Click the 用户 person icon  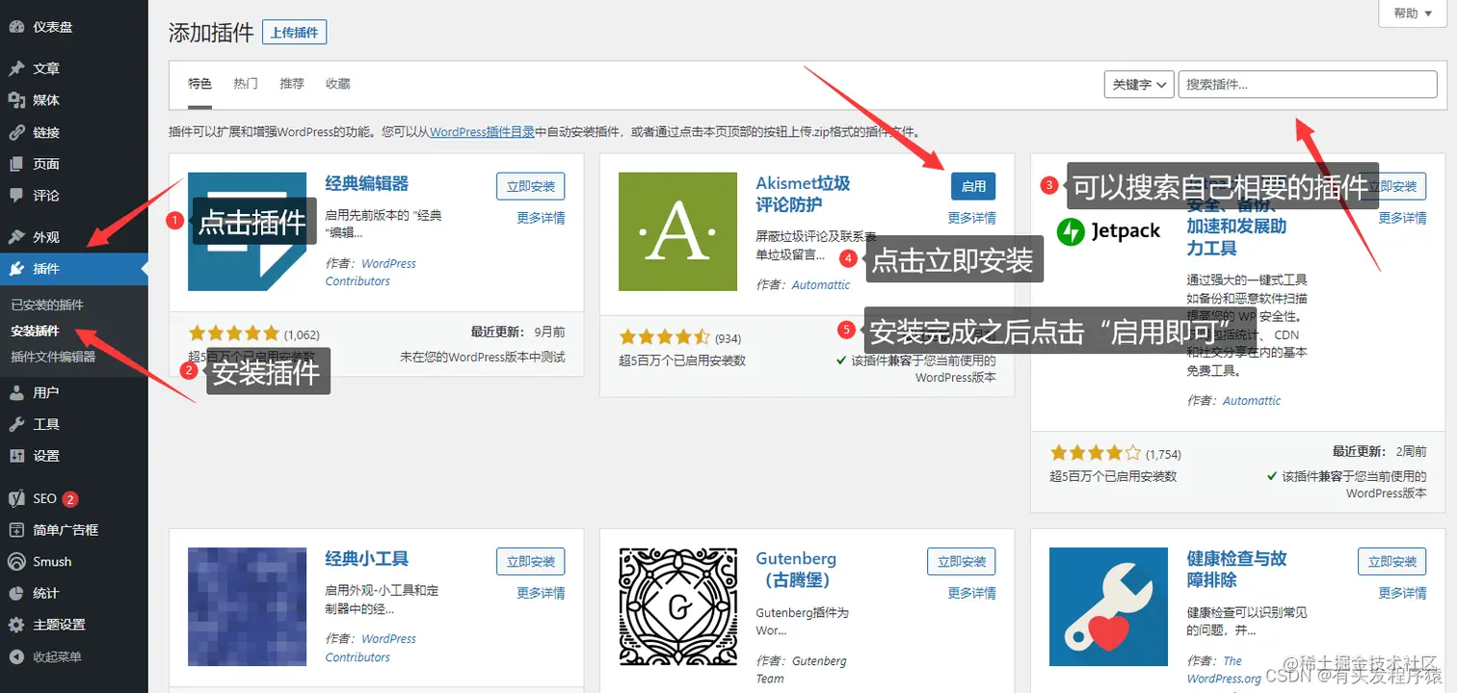point(16,392)
